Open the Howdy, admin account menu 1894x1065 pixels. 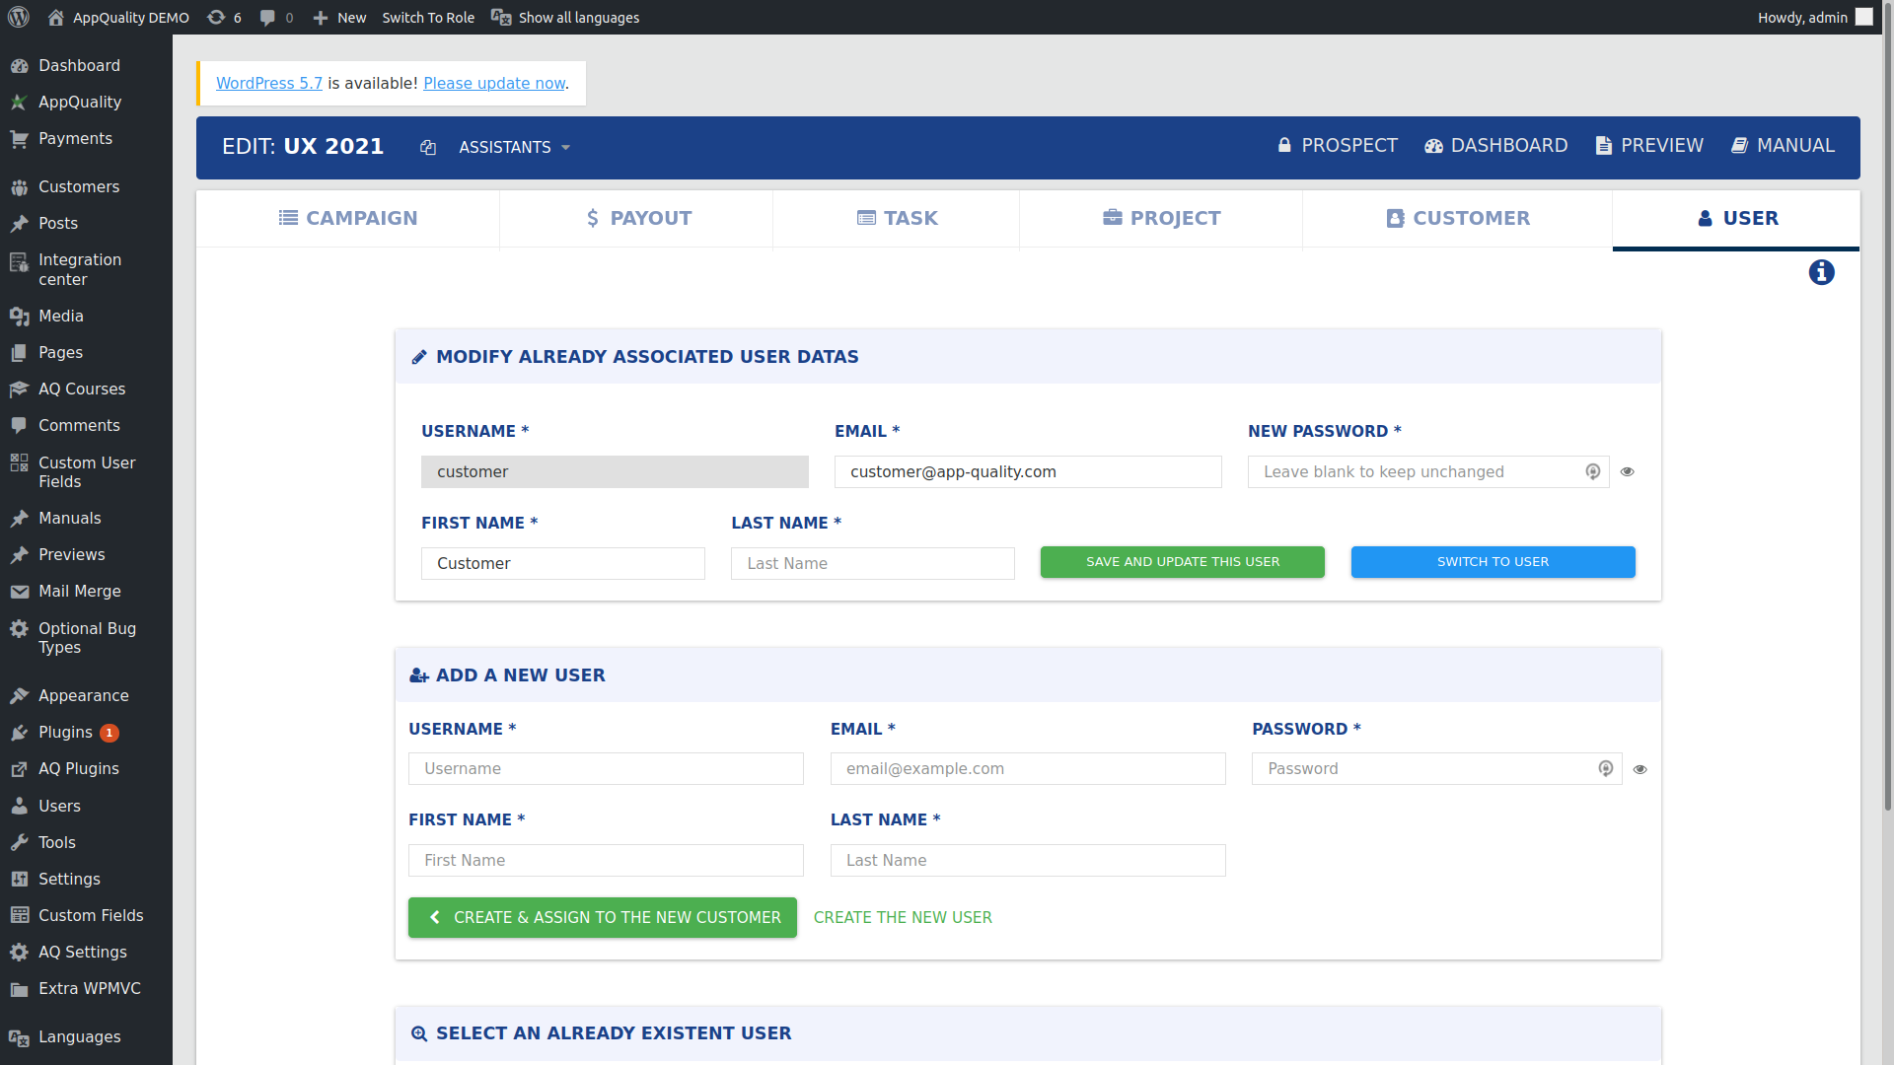[x=1813, y=17]
